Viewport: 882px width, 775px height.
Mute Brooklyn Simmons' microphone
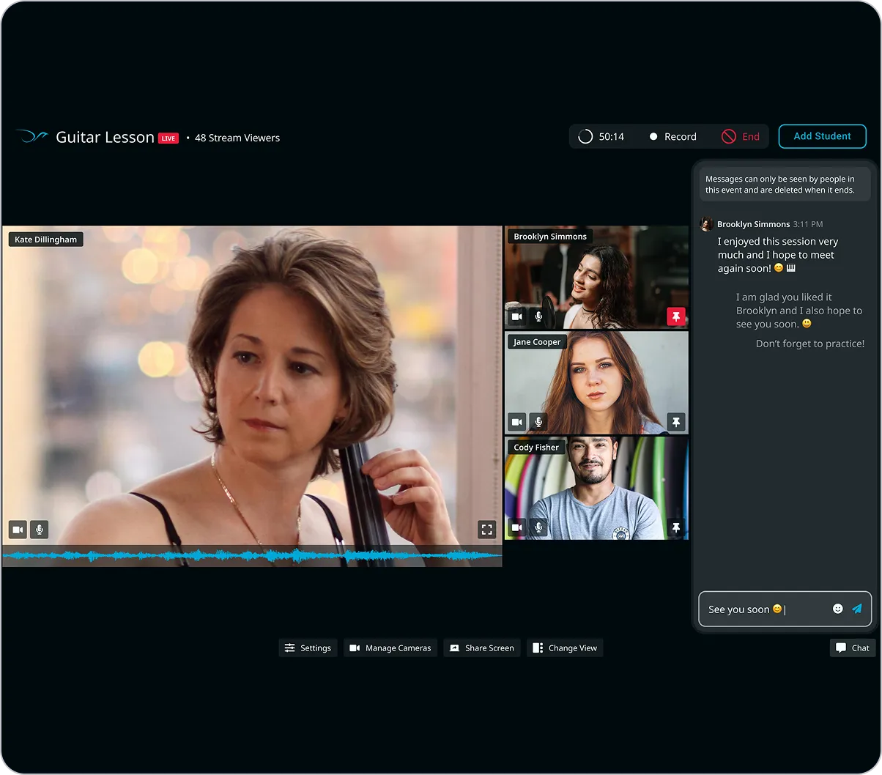coord(538,316)
